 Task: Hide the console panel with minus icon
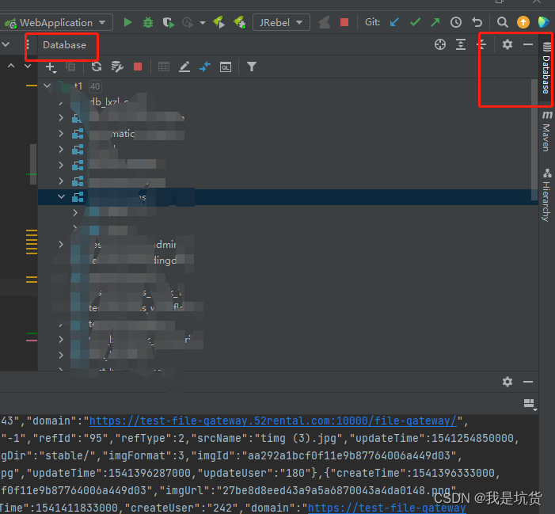pyautogui.click(x=528, y=382)
